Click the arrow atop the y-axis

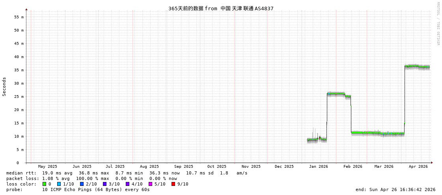pos(26,9)
